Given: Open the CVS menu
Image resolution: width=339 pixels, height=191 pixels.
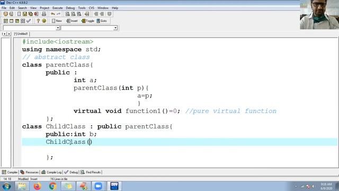Looking at the screenshot, I should point(92,8).
